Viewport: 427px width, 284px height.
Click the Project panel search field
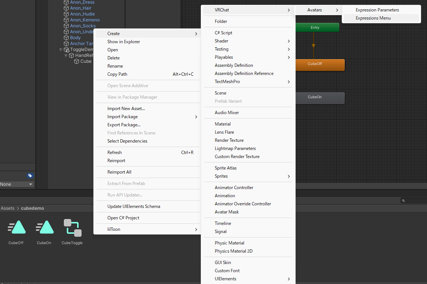[x=414, y=201]
